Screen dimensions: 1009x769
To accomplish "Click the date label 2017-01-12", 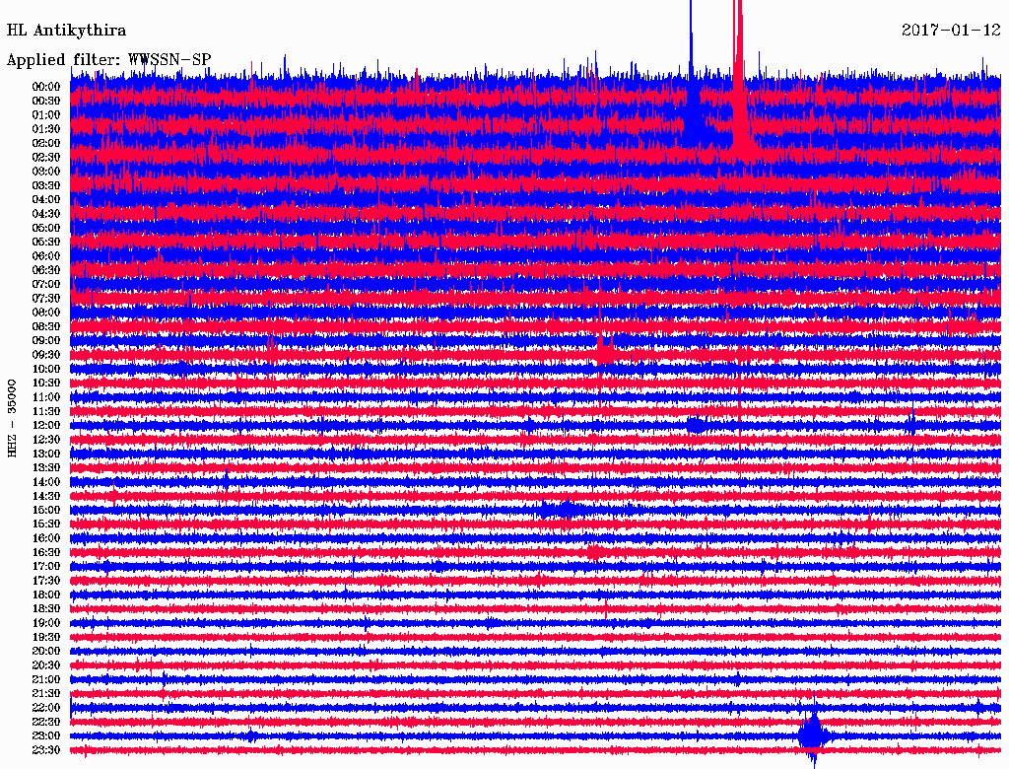I will point(951,30).
